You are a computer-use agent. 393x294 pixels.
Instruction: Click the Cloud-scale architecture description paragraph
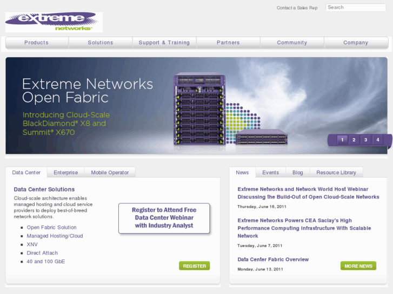point(53,208)
